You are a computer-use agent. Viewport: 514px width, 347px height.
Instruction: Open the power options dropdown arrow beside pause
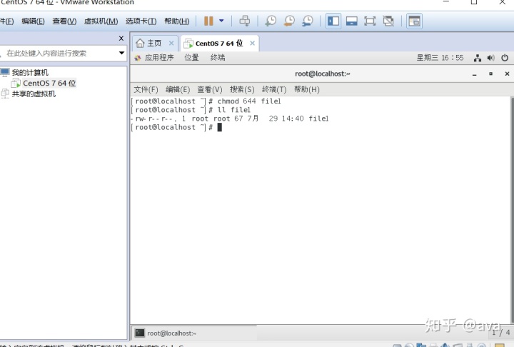pyautogui.click(x=221, y=21)
